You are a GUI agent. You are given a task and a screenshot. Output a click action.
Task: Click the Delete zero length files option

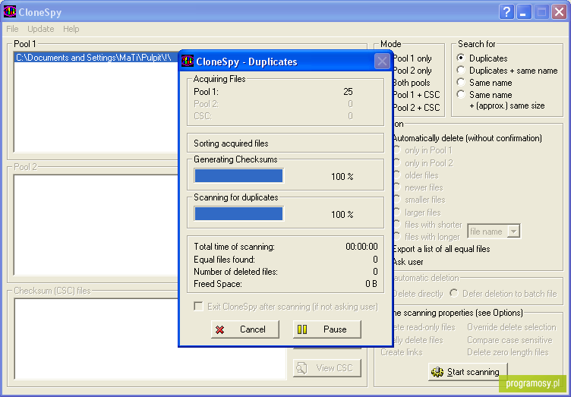(x=508, y=352)
